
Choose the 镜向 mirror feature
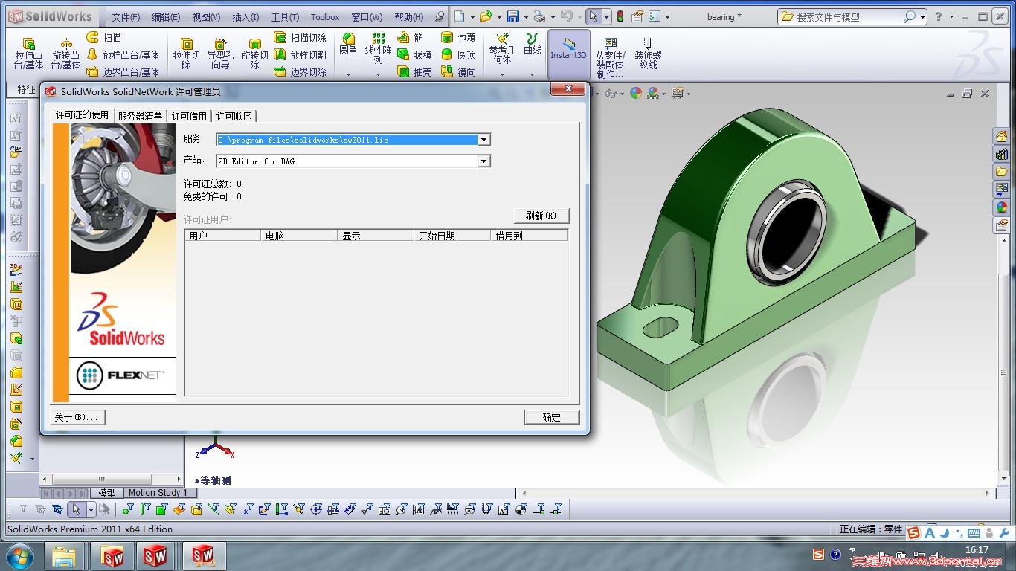click(x=458, y=72)
